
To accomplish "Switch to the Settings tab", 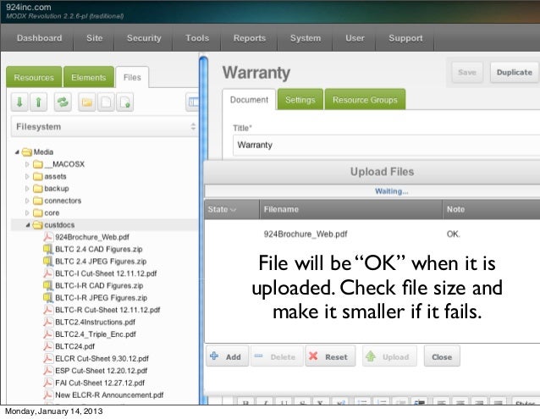I will (x=300, y=100).
